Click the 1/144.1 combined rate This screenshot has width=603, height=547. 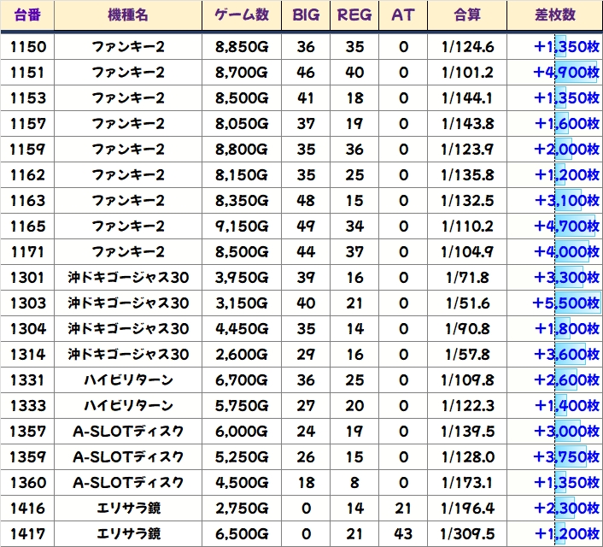point(468,98)
